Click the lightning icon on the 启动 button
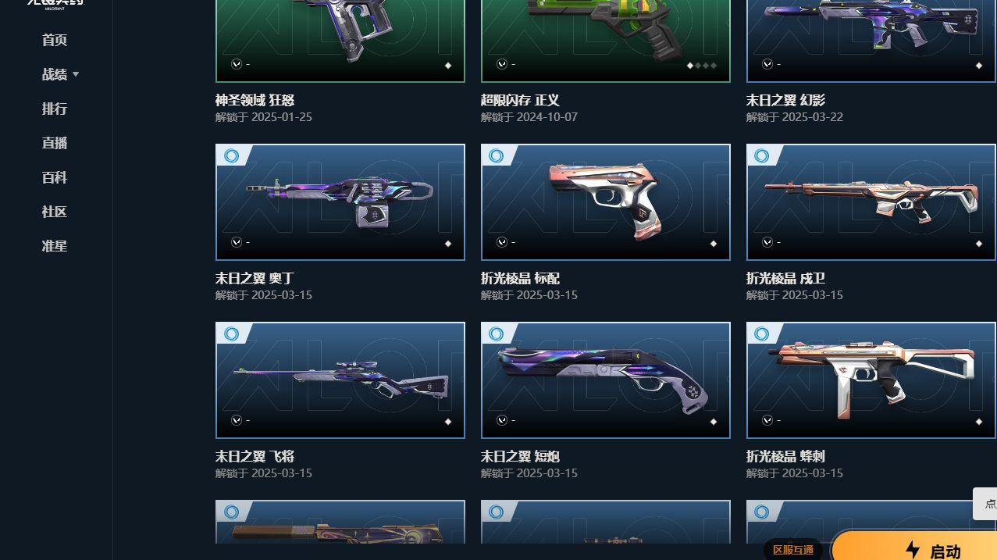This screenshot has width=997, height=560. point(913,550)
